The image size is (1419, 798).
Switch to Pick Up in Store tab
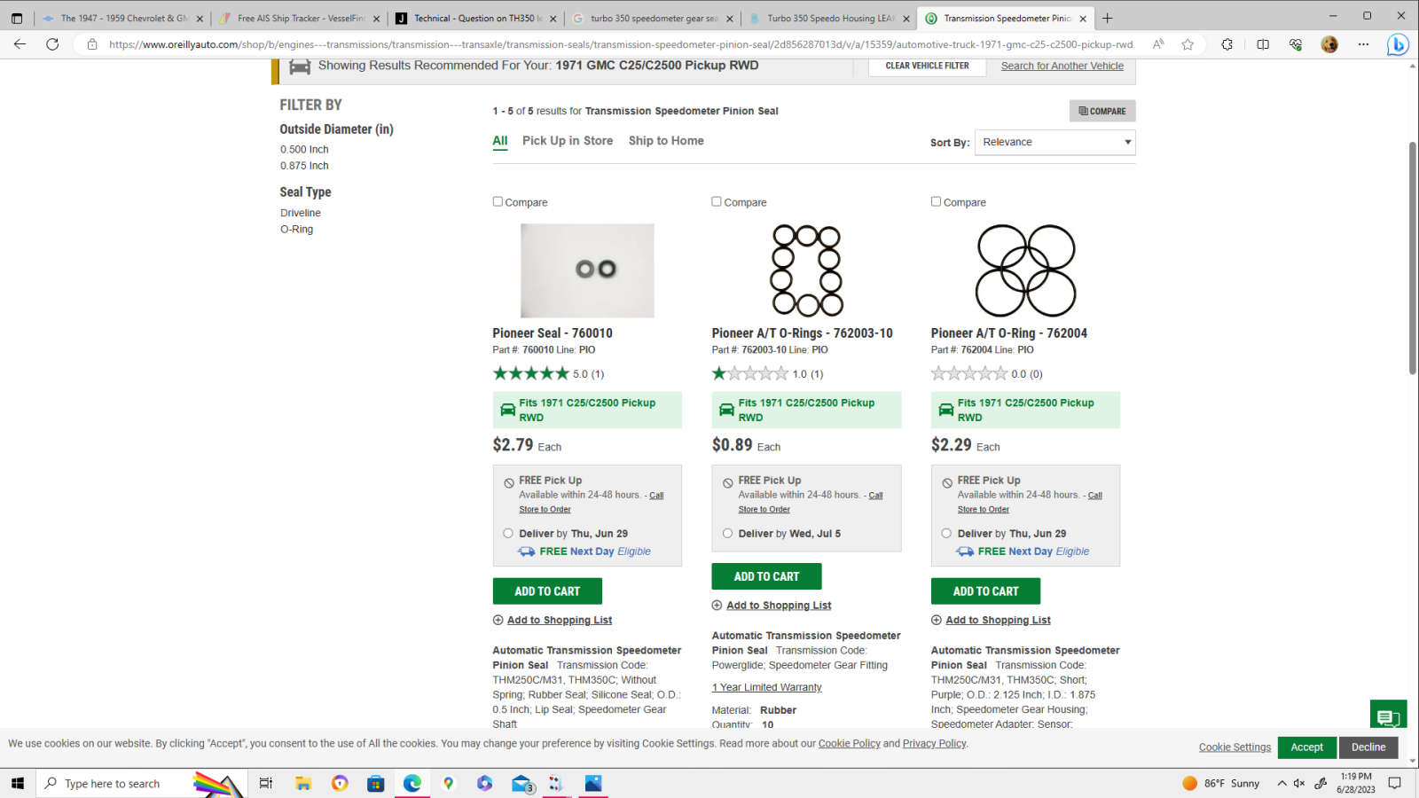[568, 141]
